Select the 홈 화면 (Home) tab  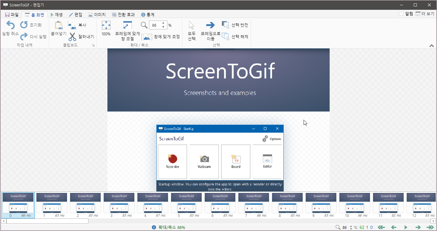35,14
